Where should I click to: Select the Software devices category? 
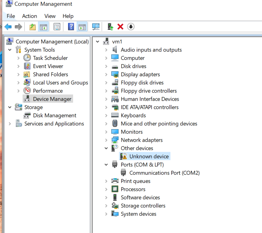pos(140,197)
